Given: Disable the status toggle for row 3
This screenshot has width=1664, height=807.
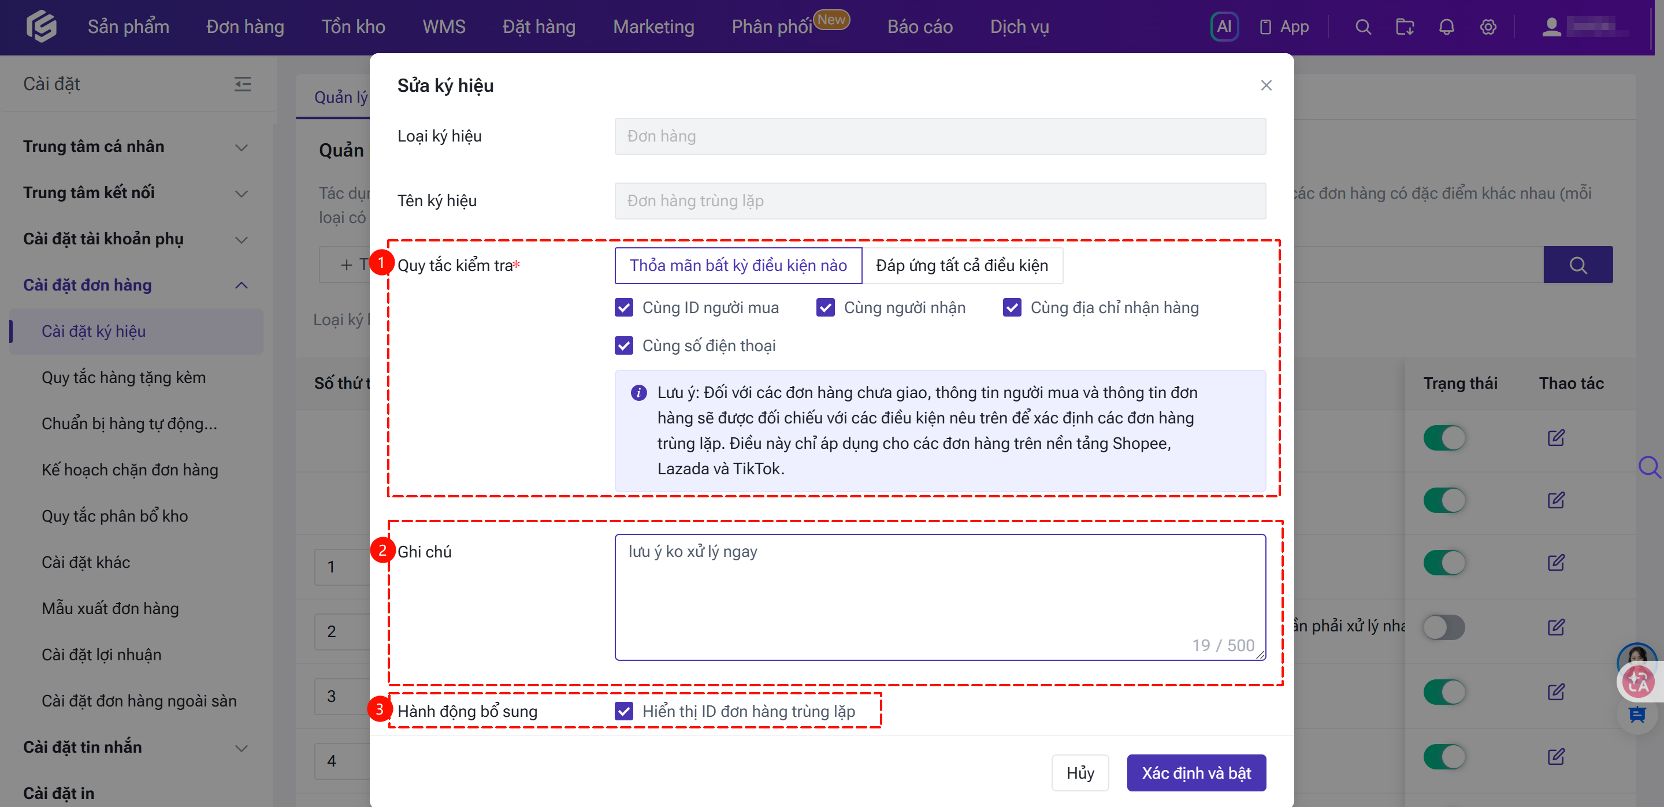Looking at the screenshot, I should [1444, 692].
